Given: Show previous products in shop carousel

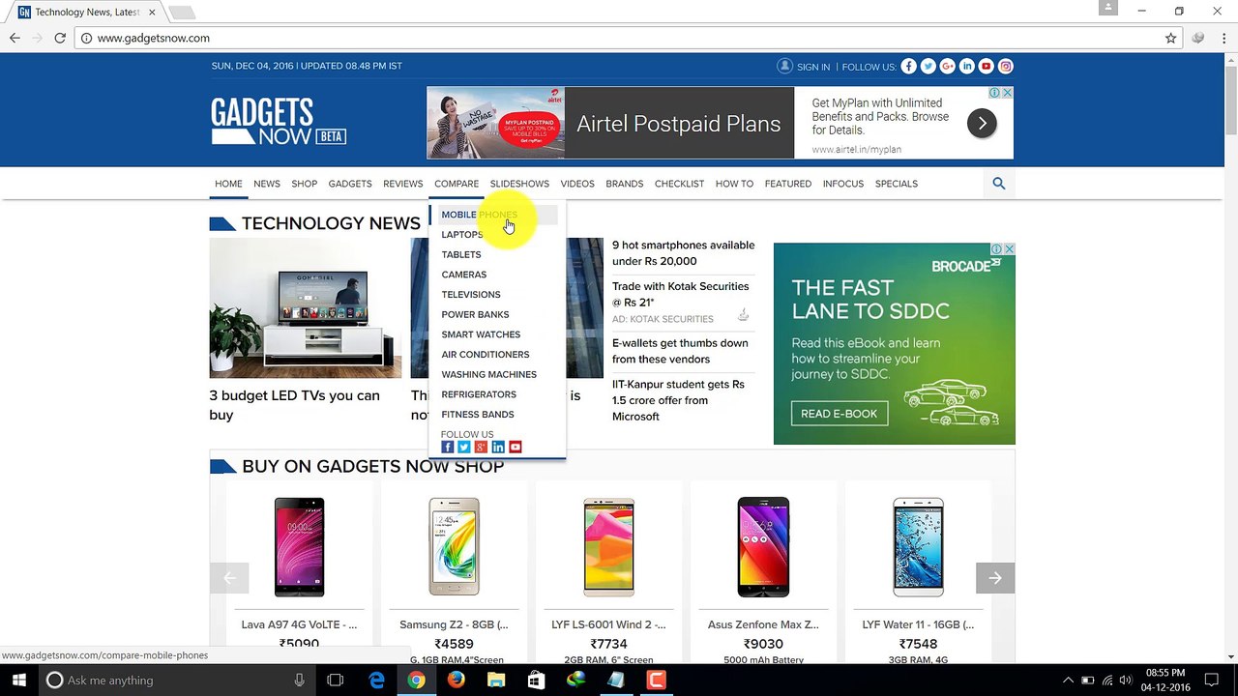Looking at the screenshot, I should click(229, 578).
